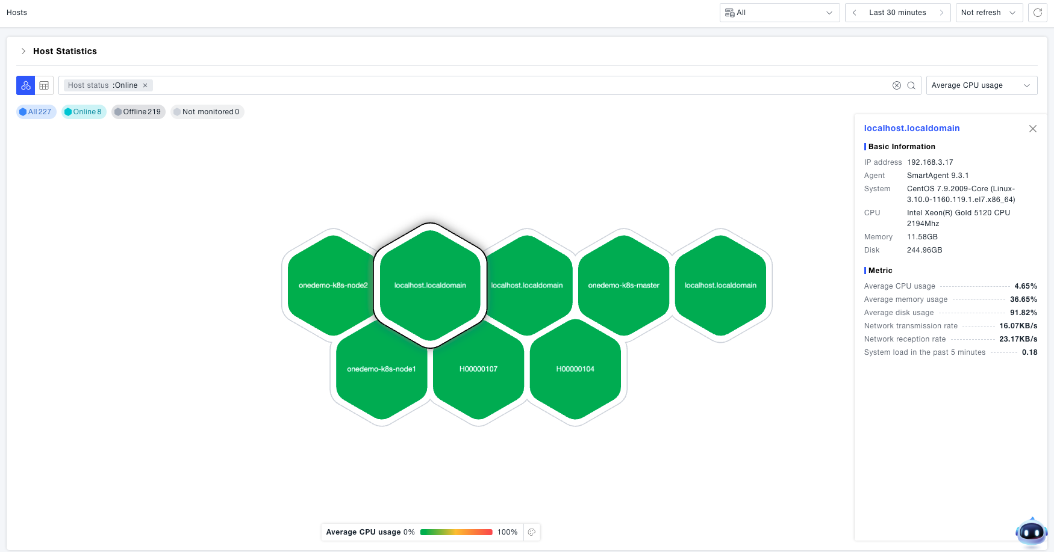
Task: Click the Last 30 minutes range
Action: click(x=897, y=13)
